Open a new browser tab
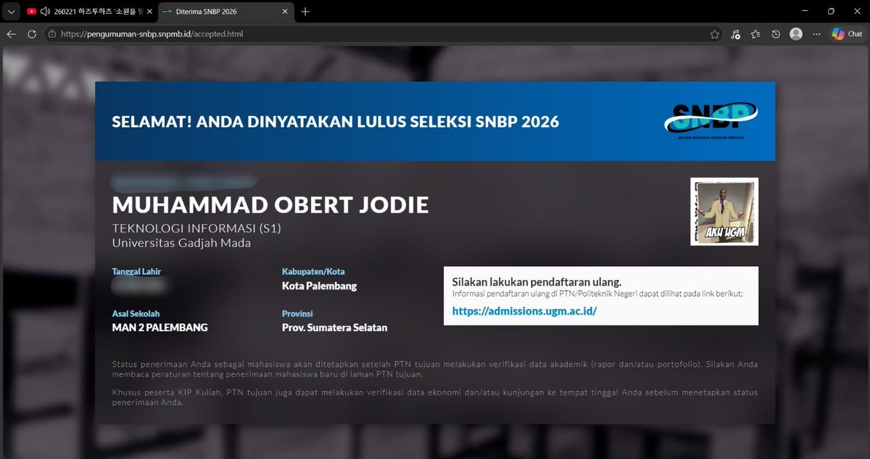Screen dimensions: 870x459 [305, 12]
